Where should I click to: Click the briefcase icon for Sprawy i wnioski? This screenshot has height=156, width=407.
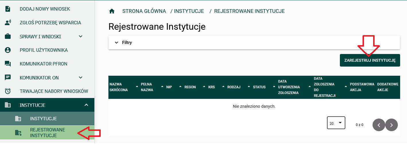(8, 37)
